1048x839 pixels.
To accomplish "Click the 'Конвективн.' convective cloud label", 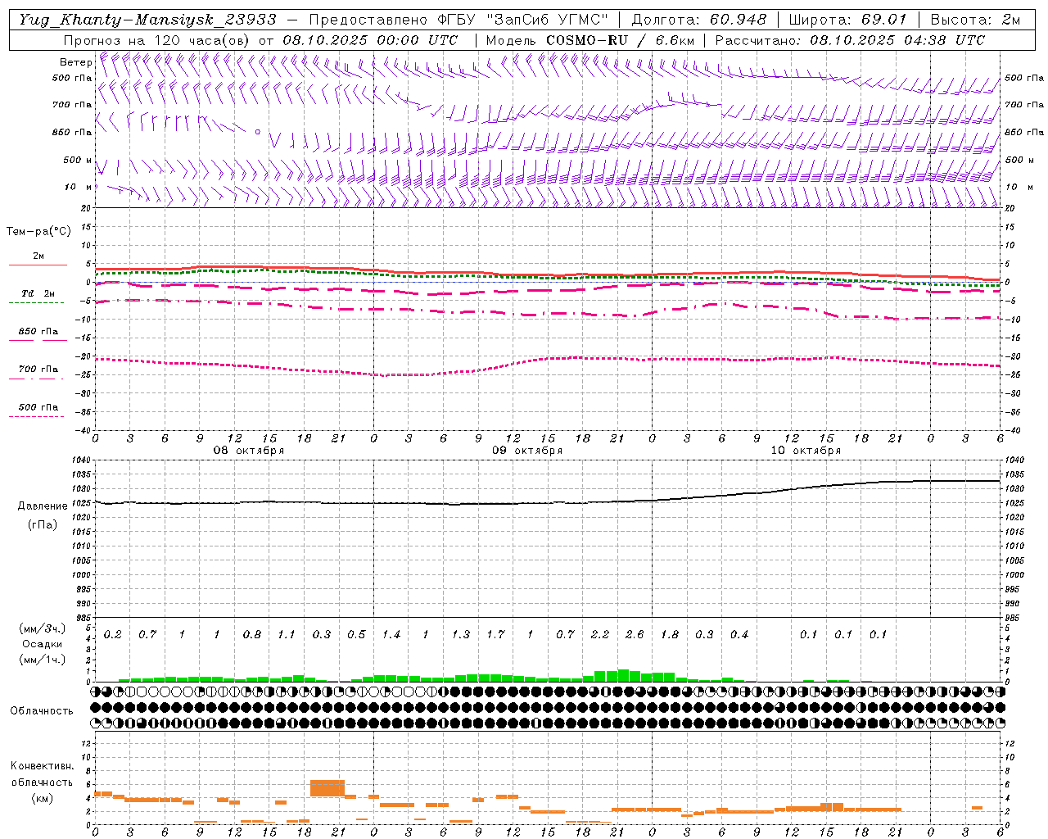I will 43,766.
